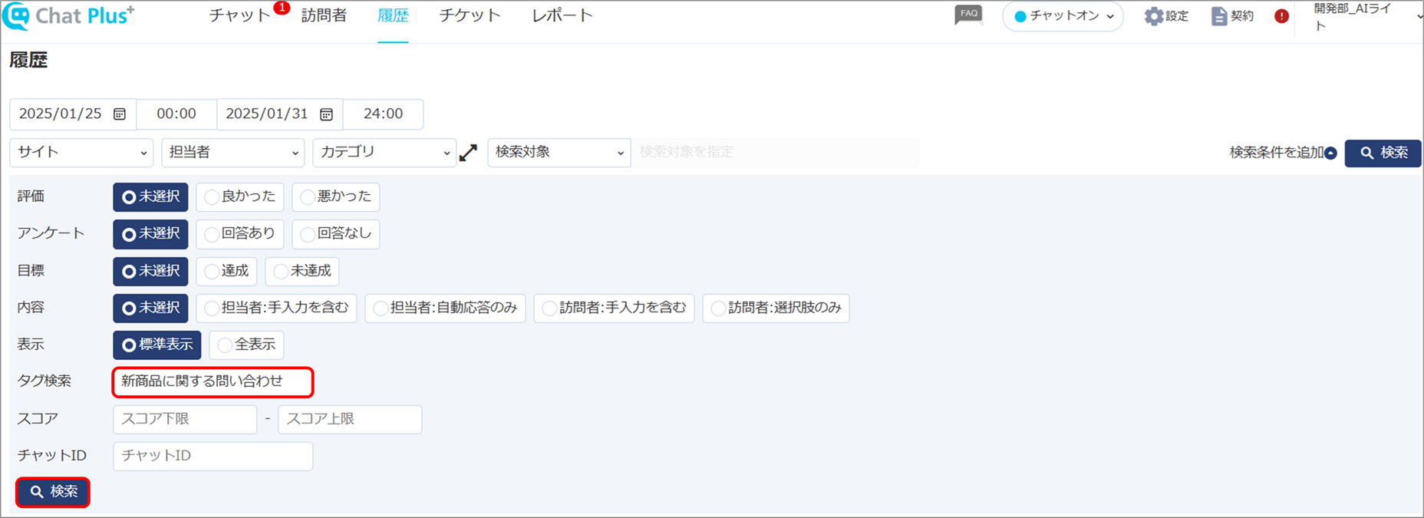Choose 回答なし for survey
Screen dimensions: 1424x518
(x=336, y=234)
